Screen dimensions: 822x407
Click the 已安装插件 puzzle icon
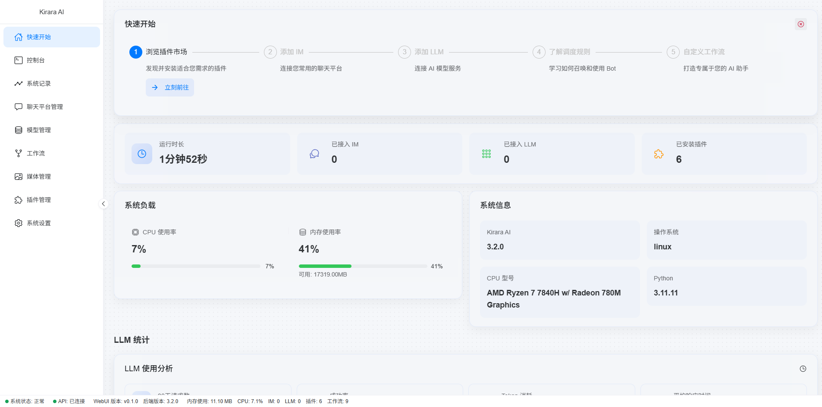click(x=659, y=154)
